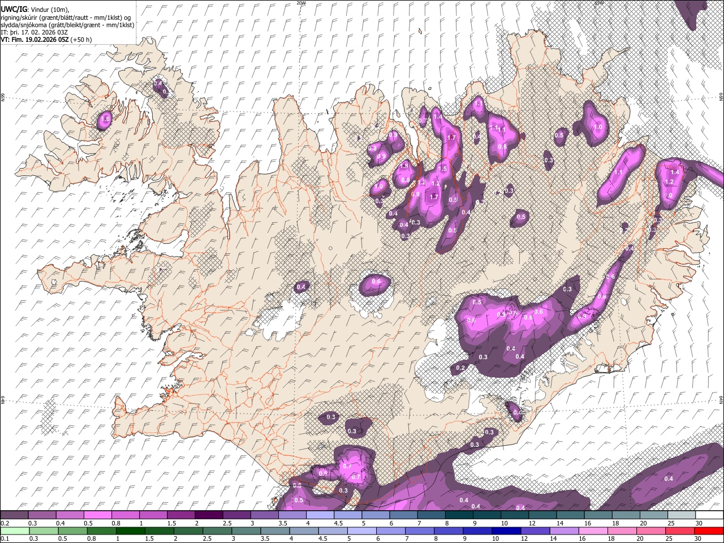Select the darkest purple snow swatch between 2 and 2.5
Image resolution: width=724 pixels, height=543 pixels.
click(208, 515)
